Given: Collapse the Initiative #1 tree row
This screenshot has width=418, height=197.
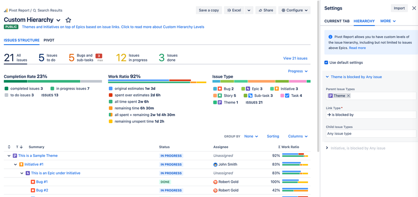Looking at the screenshot, I should (x=15, y=164).
